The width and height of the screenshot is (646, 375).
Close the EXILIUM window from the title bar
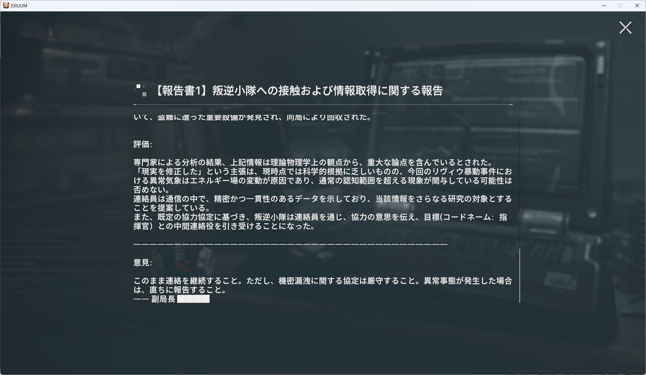[x=637, y=6]
